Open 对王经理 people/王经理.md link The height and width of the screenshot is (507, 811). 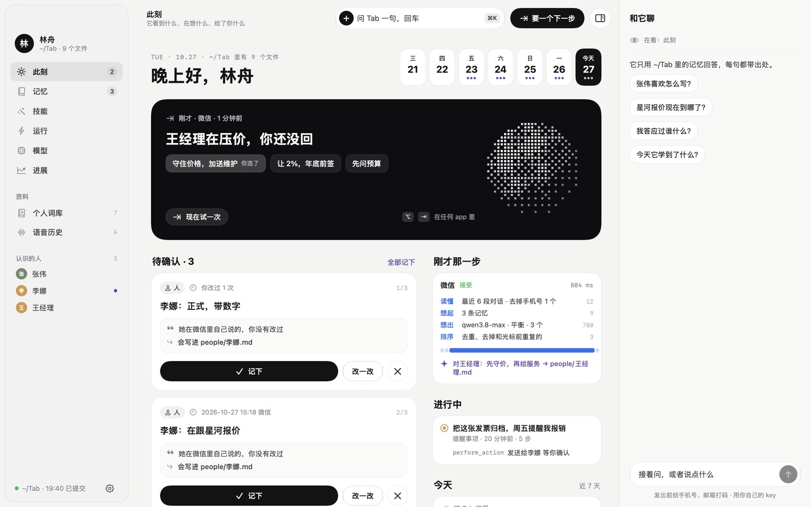coord(521,368)
